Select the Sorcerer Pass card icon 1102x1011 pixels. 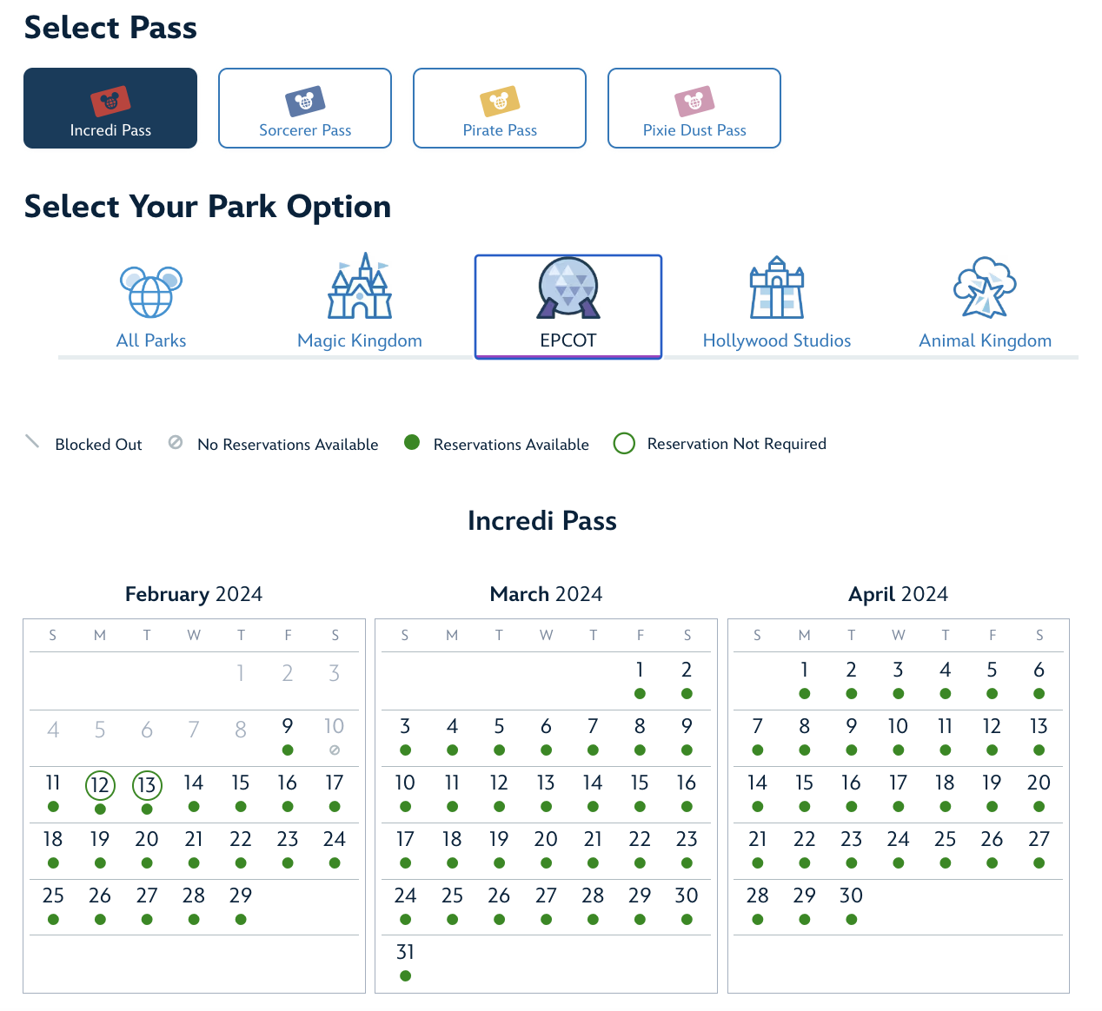click(305, 102)
